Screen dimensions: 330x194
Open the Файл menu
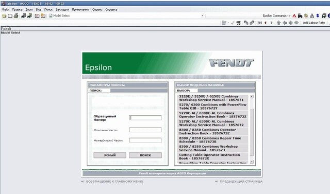tap(6, 9)
